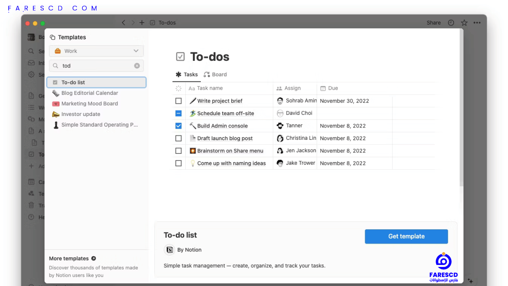Click the preview vertical scrollbar
508x286 pixels.
pyautogui.click(x=461, y=107)
